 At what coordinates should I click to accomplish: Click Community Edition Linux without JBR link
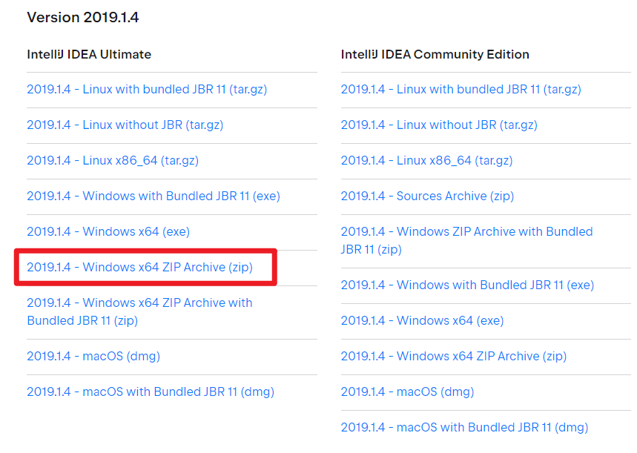pyautogui.click(x=439, y=125)
